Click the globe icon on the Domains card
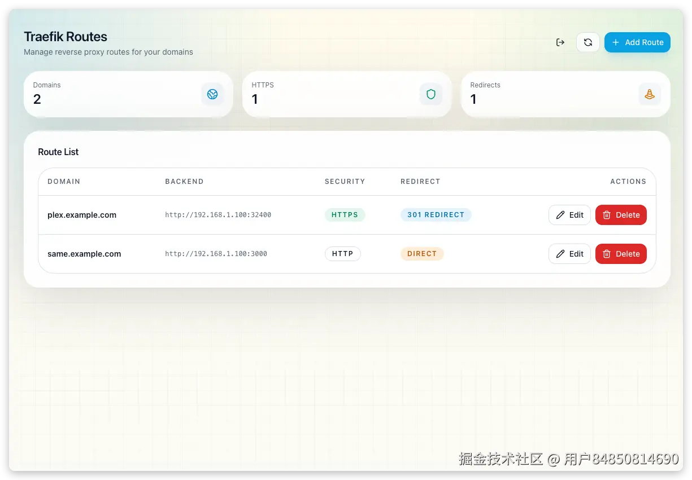This screenshot has height=480, width=692. coord(212,94)
